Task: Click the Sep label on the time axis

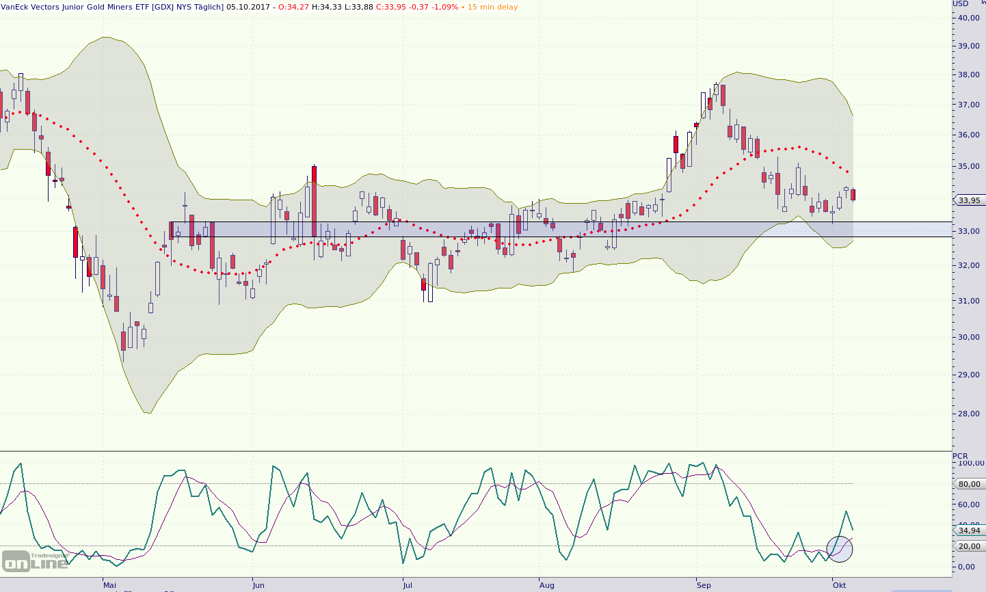Action: pos(704,585)
